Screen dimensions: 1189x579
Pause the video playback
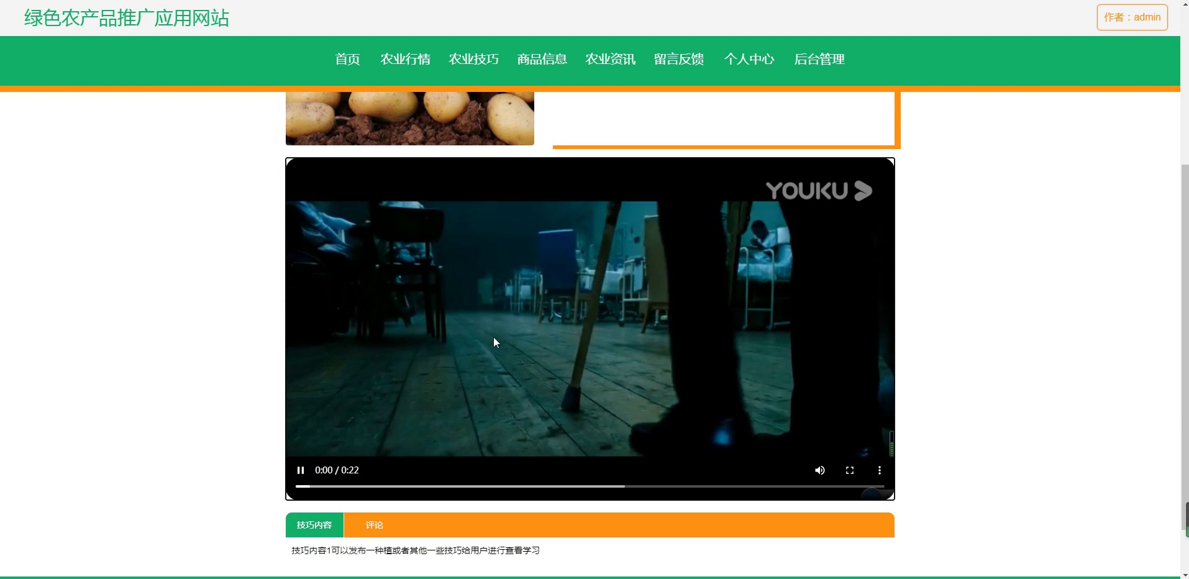point(301,470)
